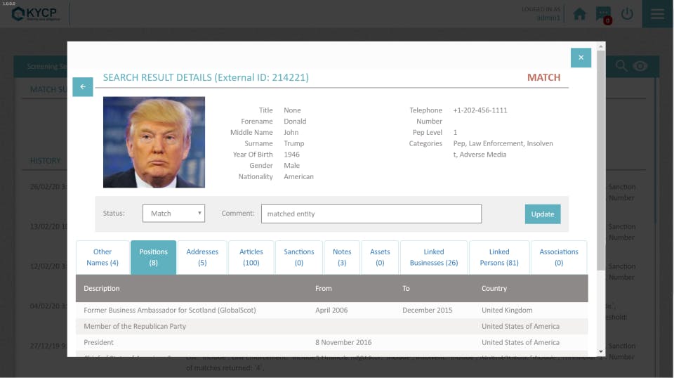Click the dialog vertical scrollbar thumb
The height and width of the screenshot is (378, 674).
[601, 160]
